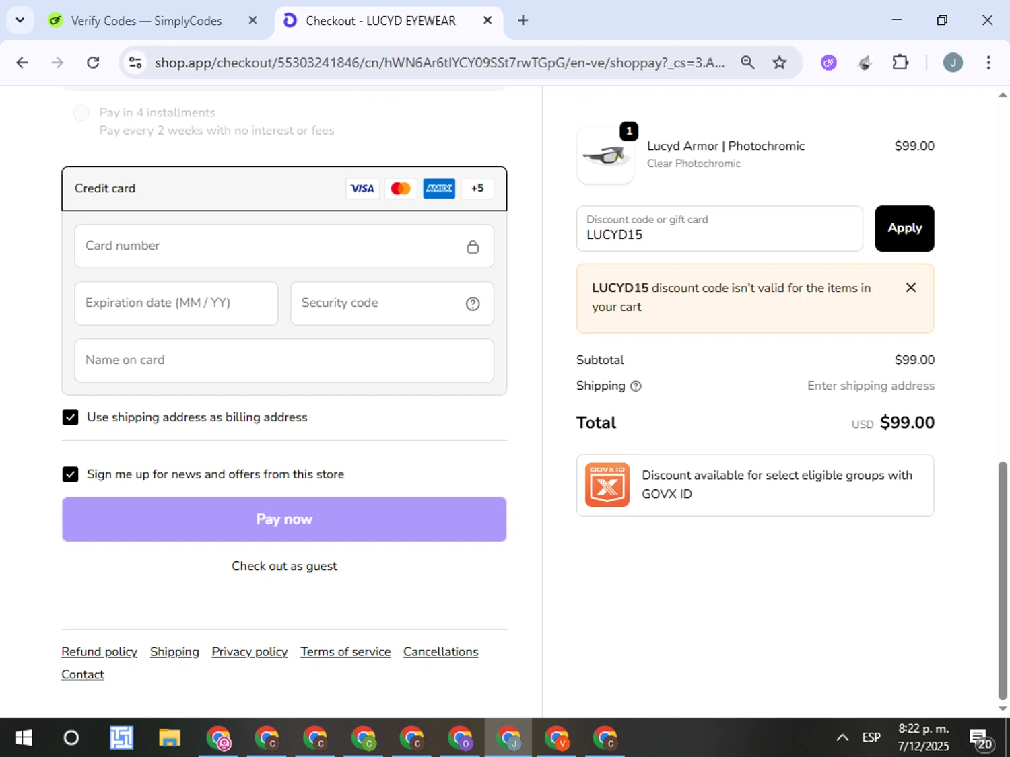
Task: Click the Visa card logo
Action: point(363,188)
